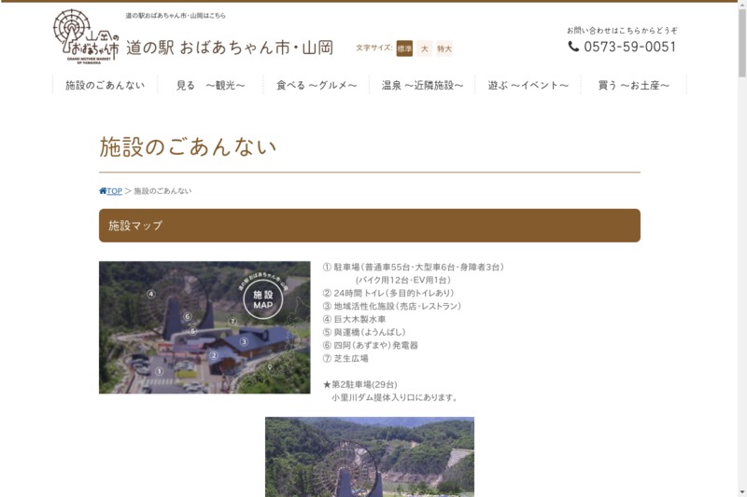Open the large waterwheel photo below the map
The height and width of the screenshot is (497, 747).
[369, 457]
